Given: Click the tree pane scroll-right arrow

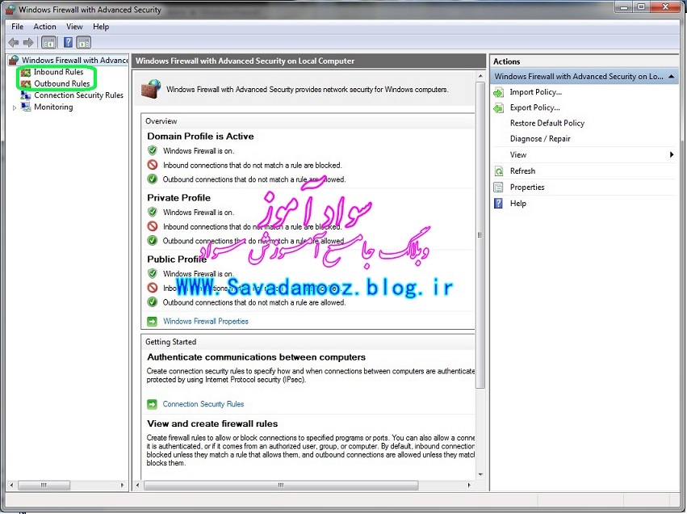Looking at the screenshot, I should click(122, 485).
